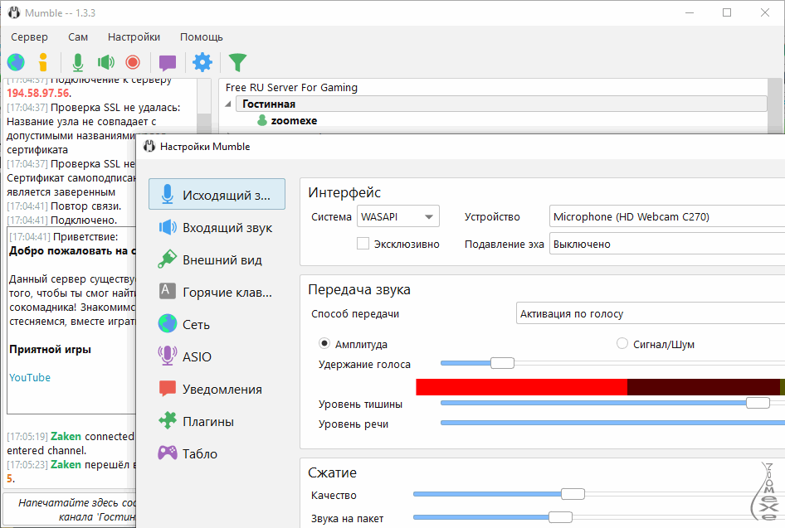Start recording with red record icon
Screen dimensions: 785x528
[133, 62]
